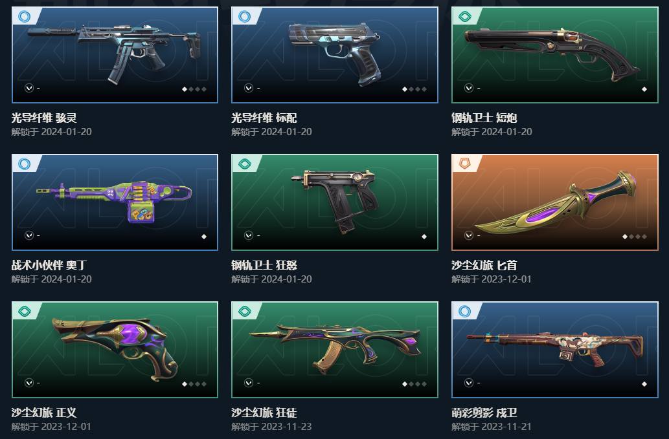
Task: Click the green tier icon on 沙尘幻旅 正义 card
Action: click(25, 311)
